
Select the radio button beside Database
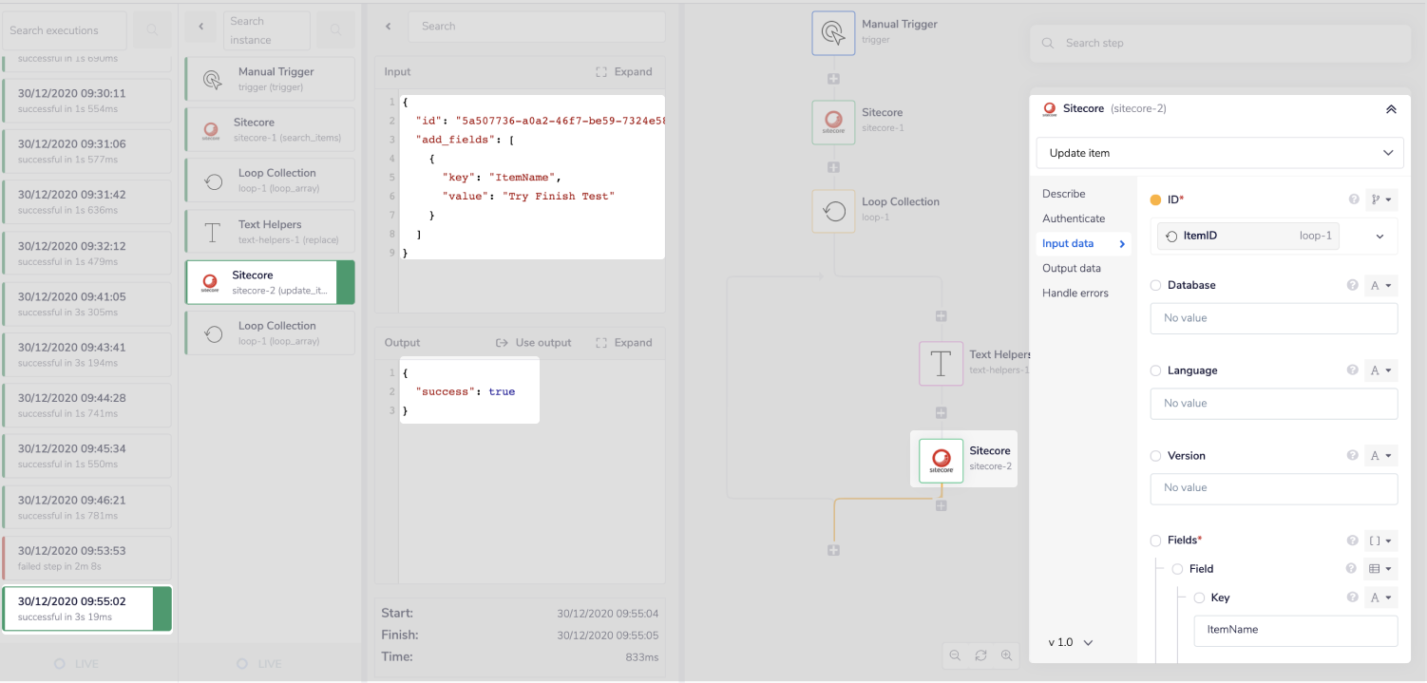[1155, 285]
